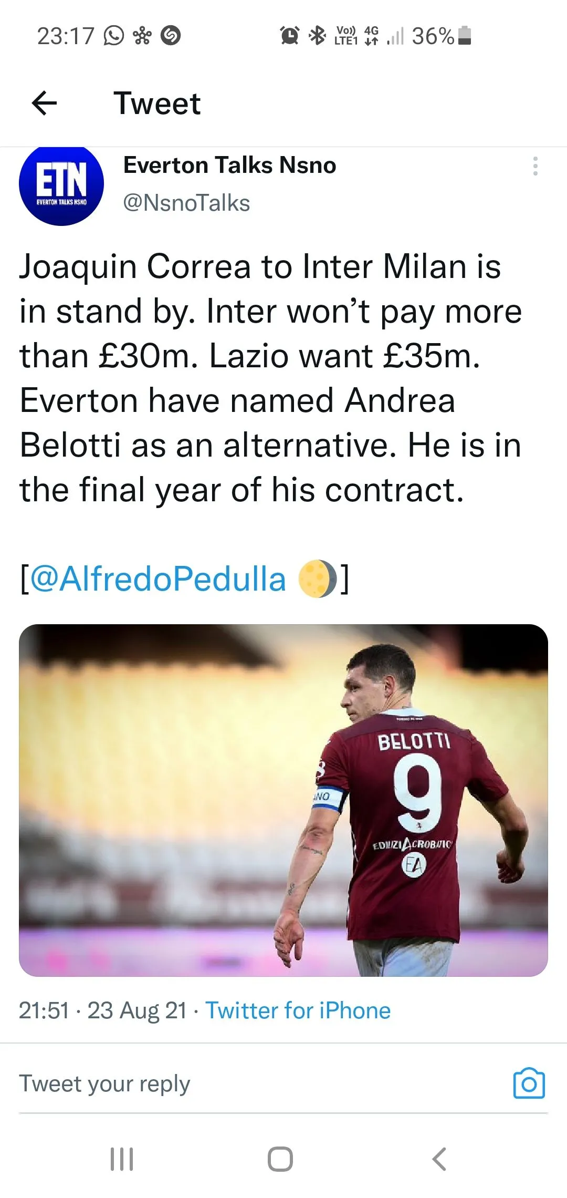Open the @AlfredoPedulla mention link
The height and width of the screenshot is (1198, 567).
point(158,579)
